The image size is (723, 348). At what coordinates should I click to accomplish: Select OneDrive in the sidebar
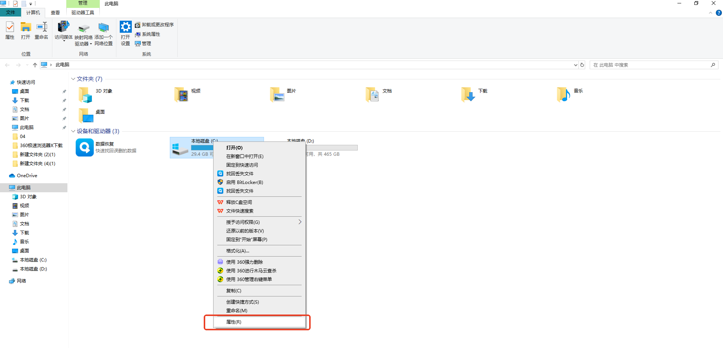(26, 175)
